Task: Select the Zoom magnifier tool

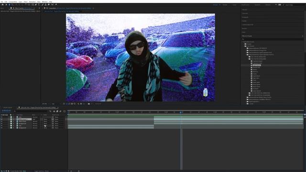Action: tap(12, 4)
